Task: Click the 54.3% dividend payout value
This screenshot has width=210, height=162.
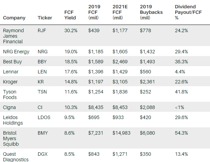Action: tap(181, 133)
